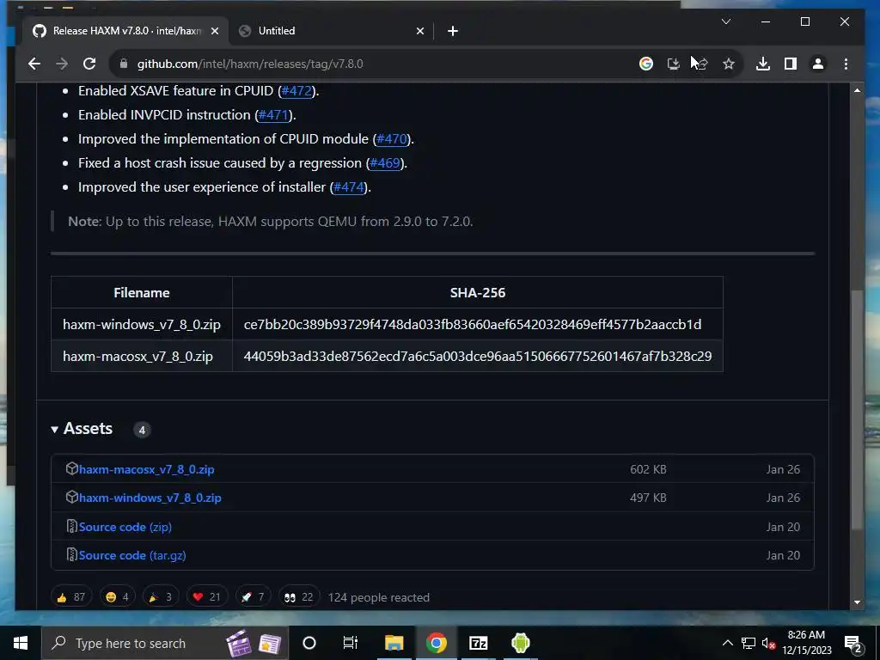Click the file-zip icon beside Source code (tar.gz)

click(72, 554)
